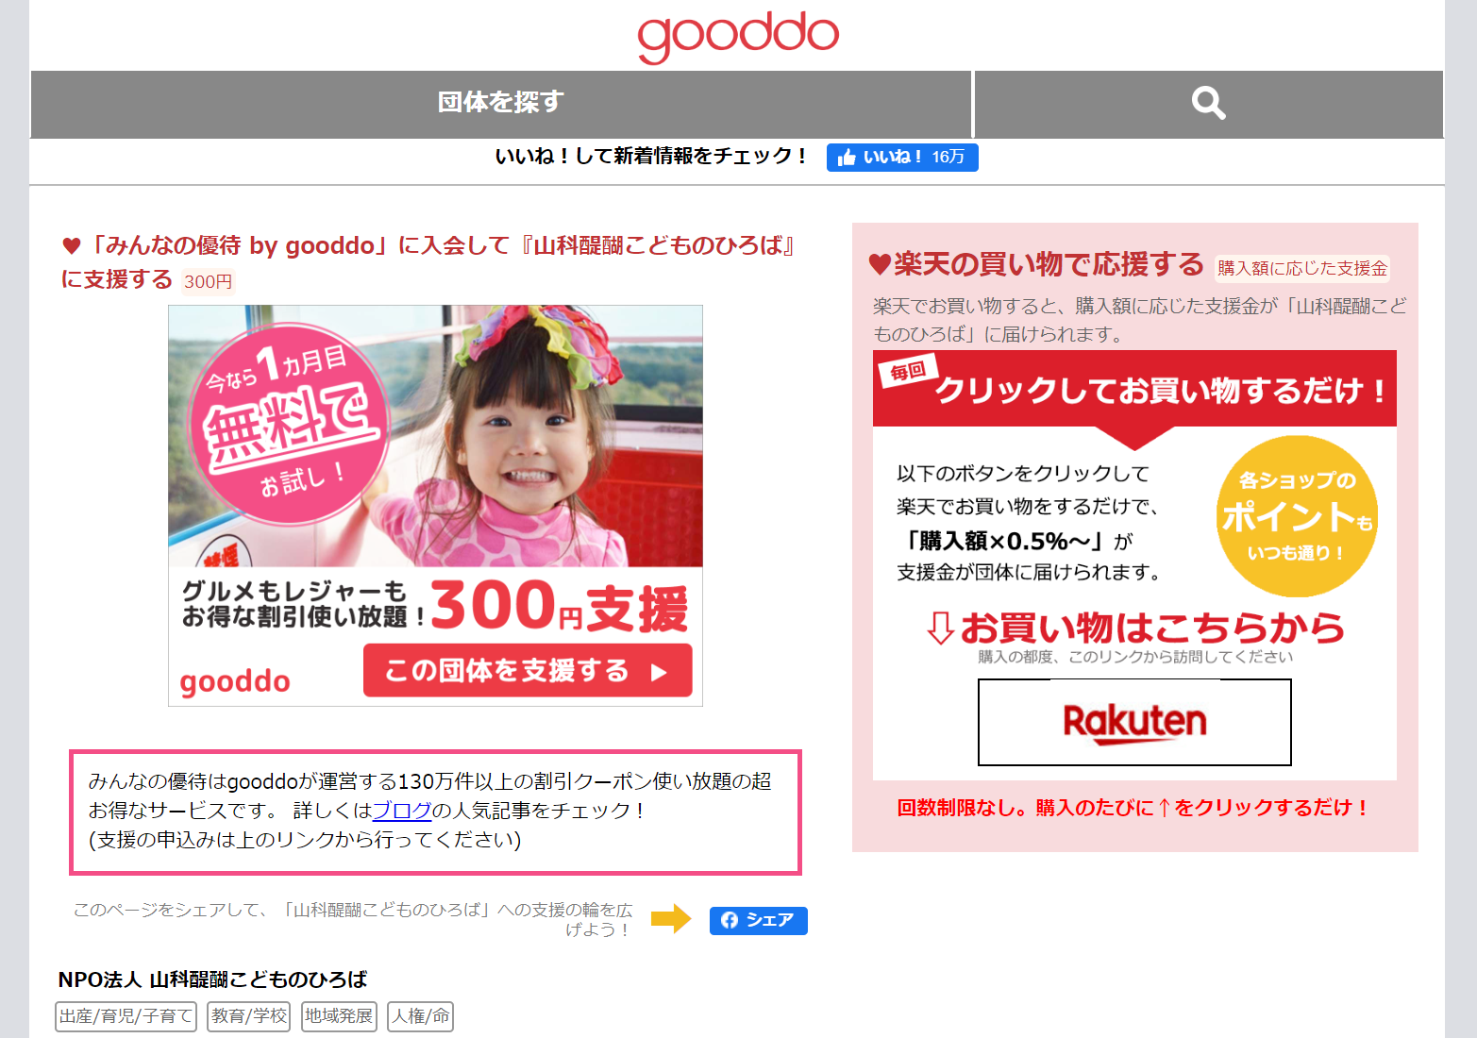Screen dimensions: 1477x1038
Task: Click the Facebook thumbs-up いいね！ button
Action: point(902,158)
